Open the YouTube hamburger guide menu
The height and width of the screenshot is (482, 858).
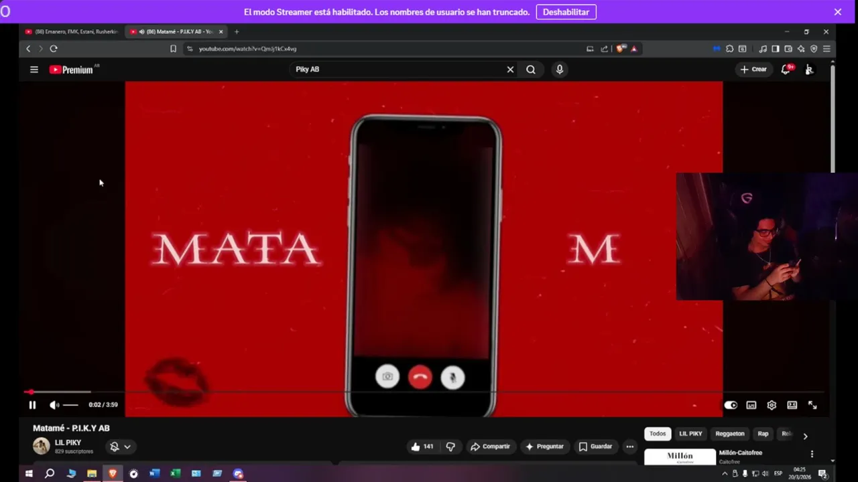pos(34,70)
